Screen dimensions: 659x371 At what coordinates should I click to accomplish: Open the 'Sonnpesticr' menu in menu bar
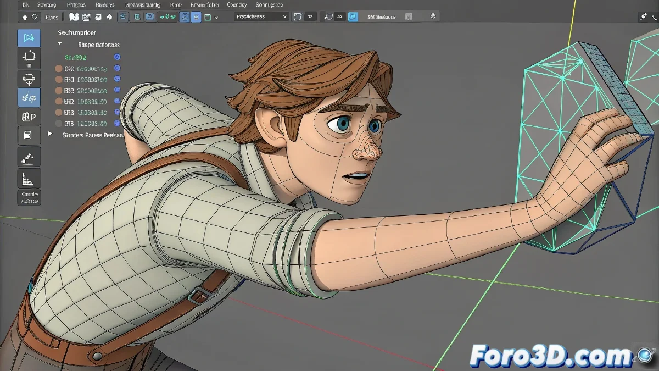click(x=269, y=5)
